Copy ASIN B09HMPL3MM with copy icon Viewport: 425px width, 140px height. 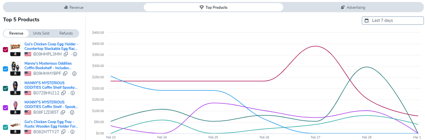[x=66, y=54]
